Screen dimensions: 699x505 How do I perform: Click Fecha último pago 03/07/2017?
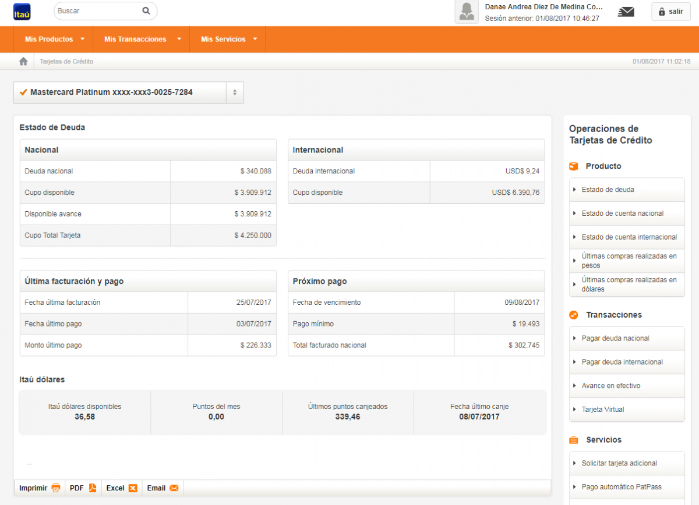pyautogui.click(x=253, y=324)
